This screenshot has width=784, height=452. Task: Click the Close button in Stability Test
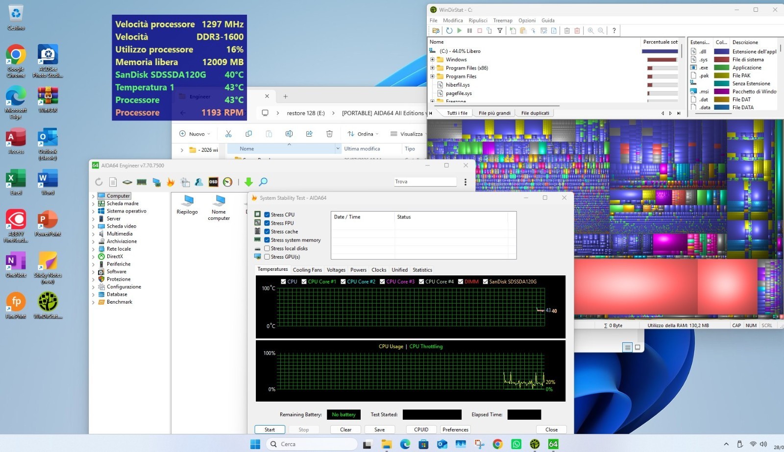click(551, 429)
